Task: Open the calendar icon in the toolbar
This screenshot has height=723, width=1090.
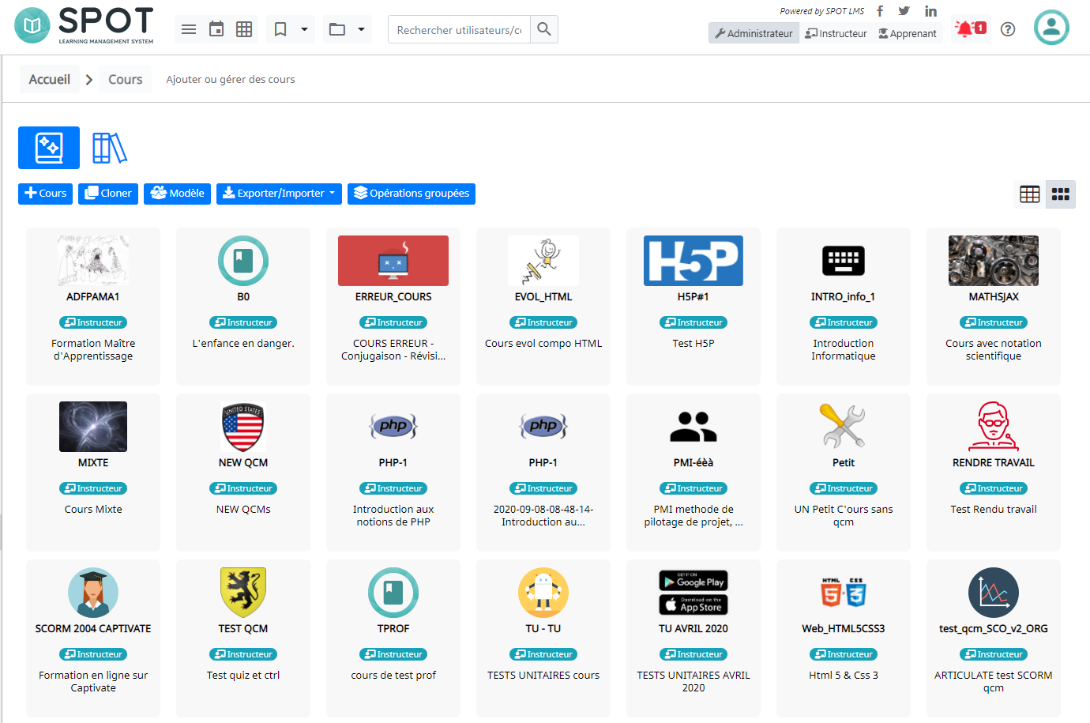Action: pyautogui.click(x=216, y=28)
